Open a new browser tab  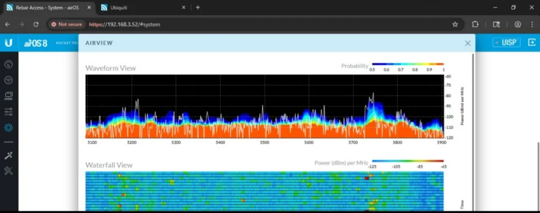click(x=198, y=7)
